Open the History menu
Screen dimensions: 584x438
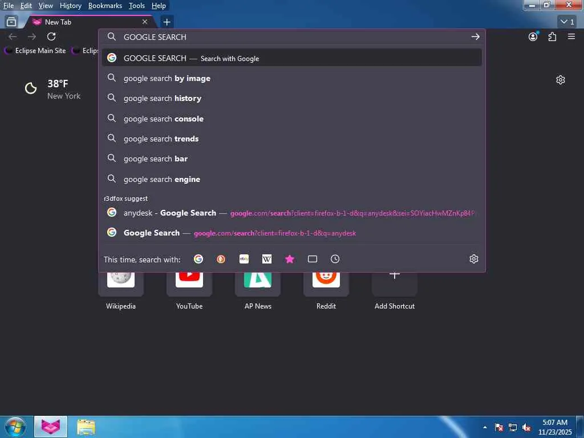tap(71, 6)
